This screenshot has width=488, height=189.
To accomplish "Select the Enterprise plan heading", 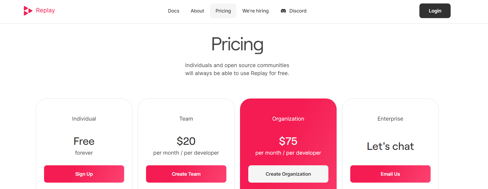I will click(390, 119).
